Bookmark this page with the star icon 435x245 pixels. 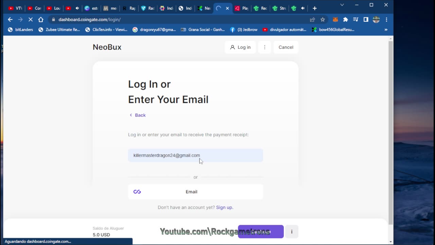click(x=323, y=19)
